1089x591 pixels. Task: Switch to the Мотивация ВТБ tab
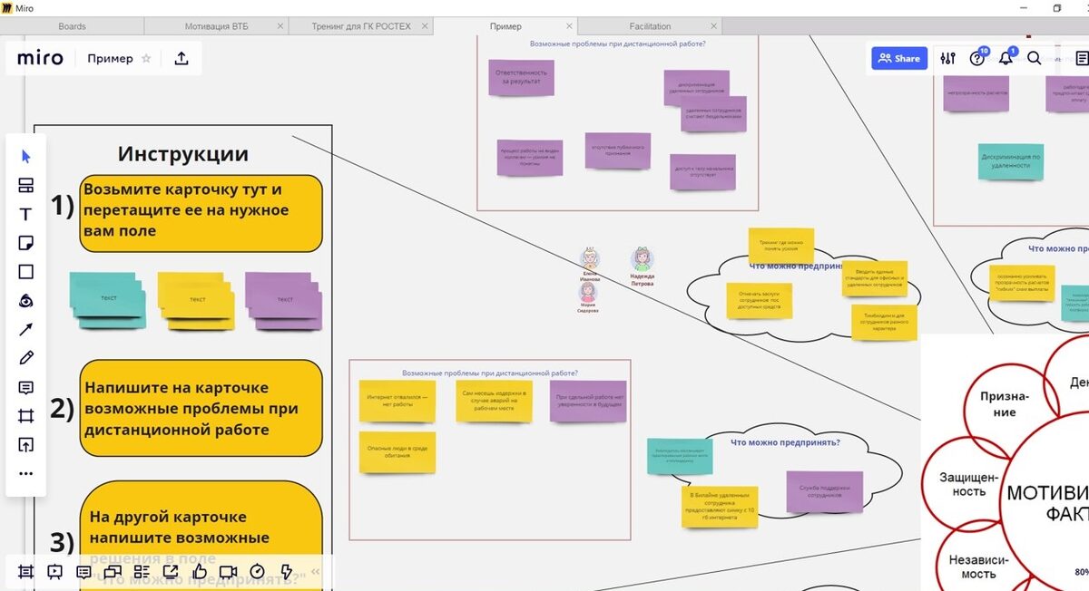click(x=215, y=26)
